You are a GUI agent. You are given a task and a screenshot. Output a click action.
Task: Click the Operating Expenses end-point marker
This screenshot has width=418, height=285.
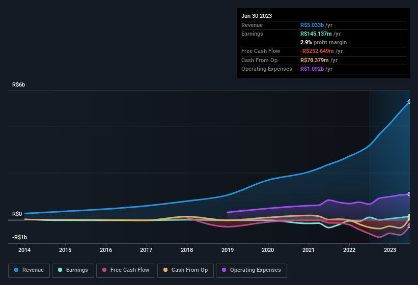pos(409,194)
